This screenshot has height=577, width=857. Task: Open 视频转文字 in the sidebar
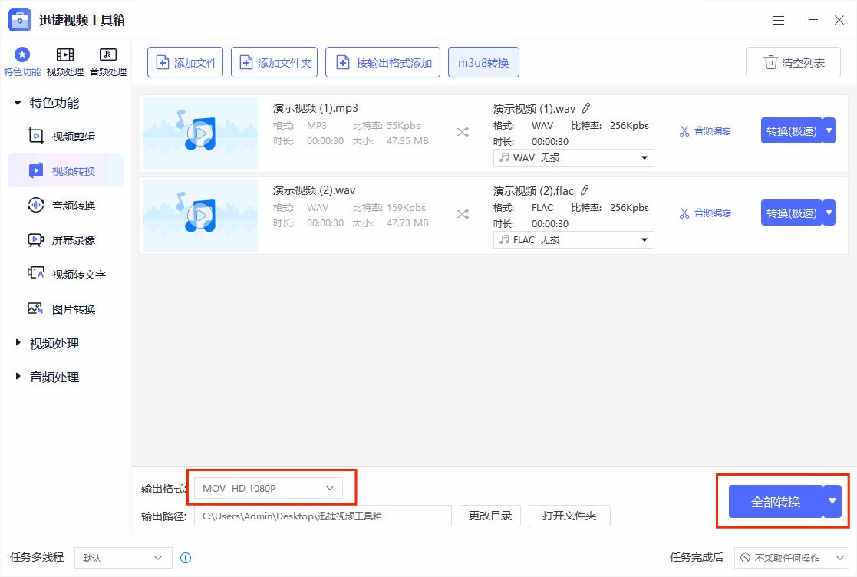coord(65,274)
